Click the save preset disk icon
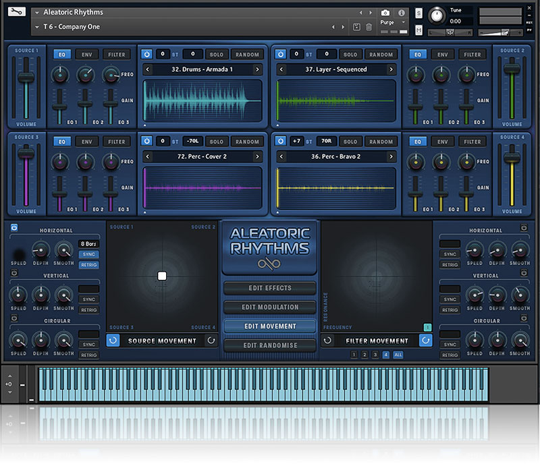The width and height of the screenshot is (540, 472). point(356,27)
